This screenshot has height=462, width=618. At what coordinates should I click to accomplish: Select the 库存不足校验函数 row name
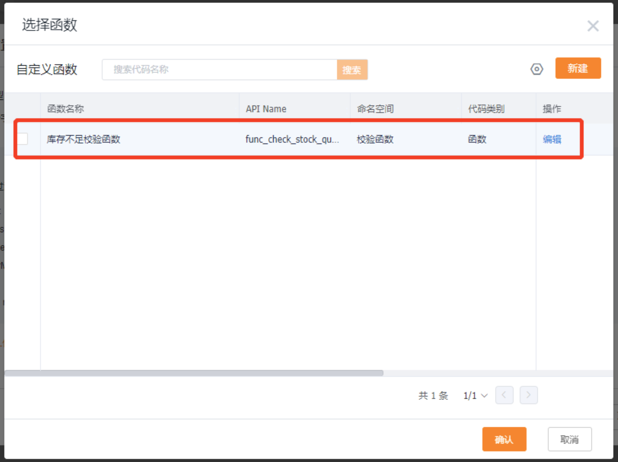pos(83,139)
